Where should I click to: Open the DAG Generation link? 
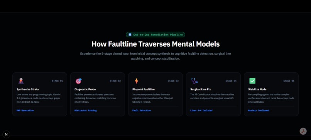click(25, 110)
